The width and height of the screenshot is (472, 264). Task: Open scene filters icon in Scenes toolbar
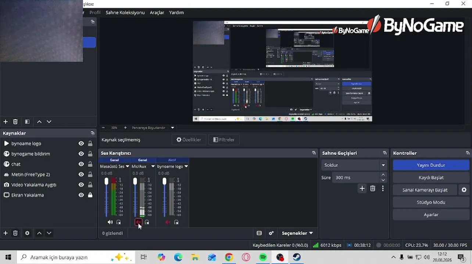click(27, 122)
